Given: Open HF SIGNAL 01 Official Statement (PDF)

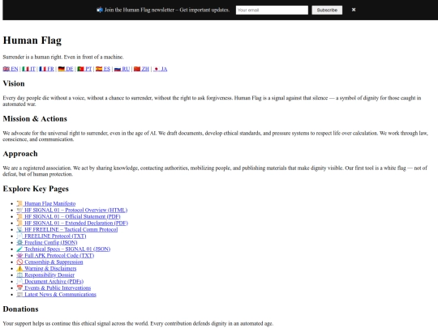Looking at the screenshot, I should point(68,216).
